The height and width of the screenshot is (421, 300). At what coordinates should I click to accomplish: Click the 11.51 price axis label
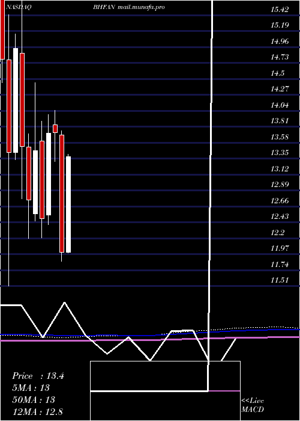tap(280, 280)
